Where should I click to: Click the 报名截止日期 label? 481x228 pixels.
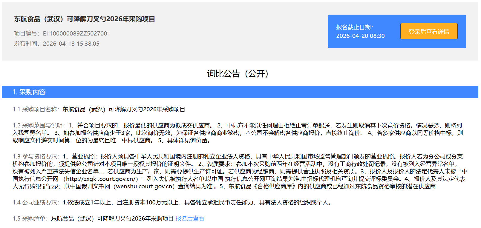(354, 27)
